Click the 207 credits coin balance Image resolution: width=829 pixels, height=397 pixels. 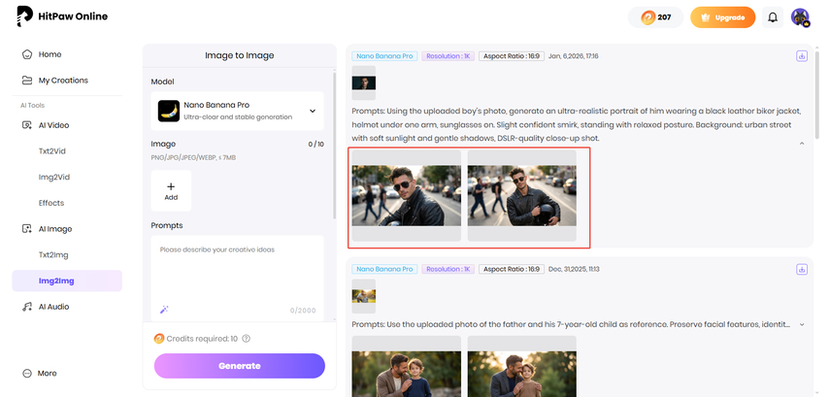[656, 17]
